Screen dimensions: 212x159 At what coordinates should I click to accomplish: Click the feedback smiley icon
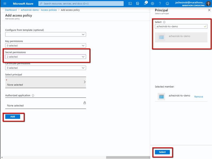[x=167, y=4]
